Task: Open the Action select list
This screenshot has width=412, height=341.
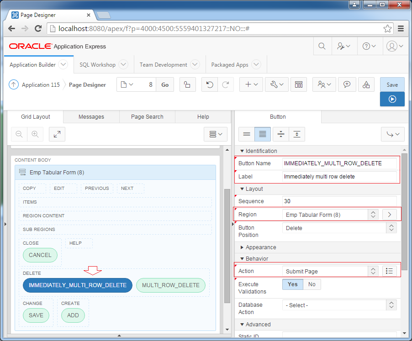Action: click(x=331, y=271)
